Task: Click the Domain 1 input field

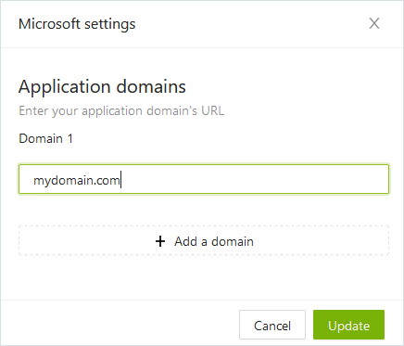Action: point(204,179)
